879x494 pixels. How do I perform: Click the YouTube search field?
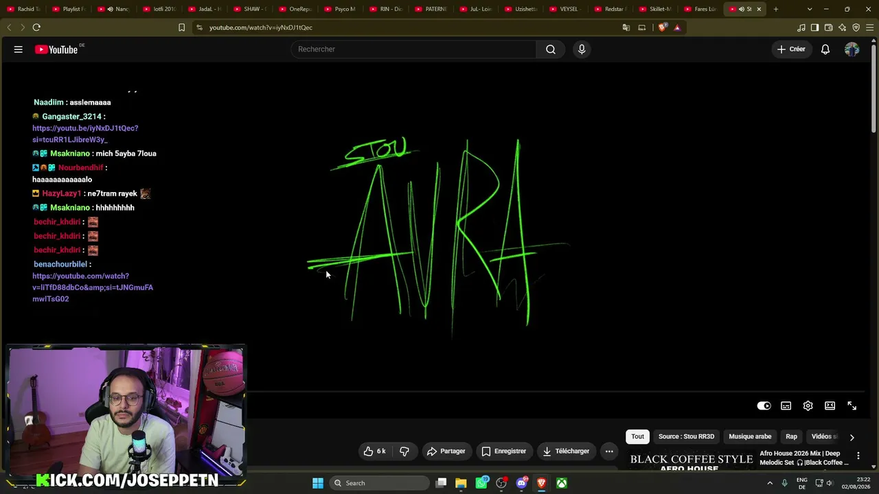pos(413,49)
